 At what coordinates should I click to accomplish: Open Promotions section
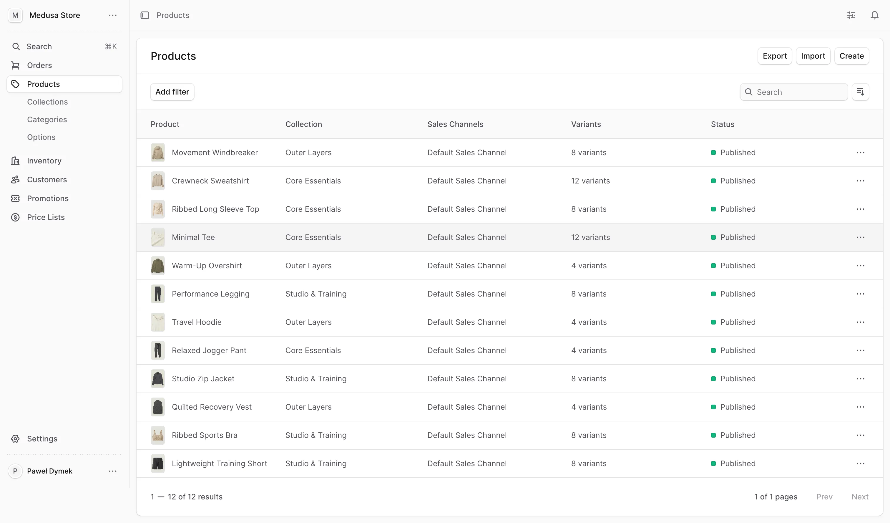(x=64, y=198)
